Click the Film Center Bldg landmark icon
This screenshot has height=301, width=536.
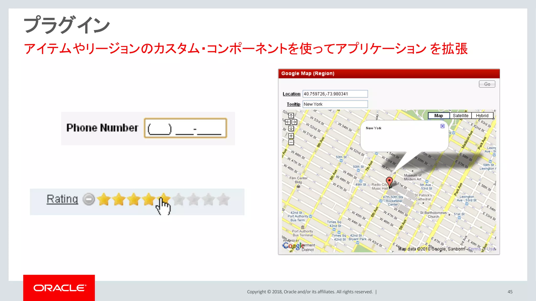(298, 186)
